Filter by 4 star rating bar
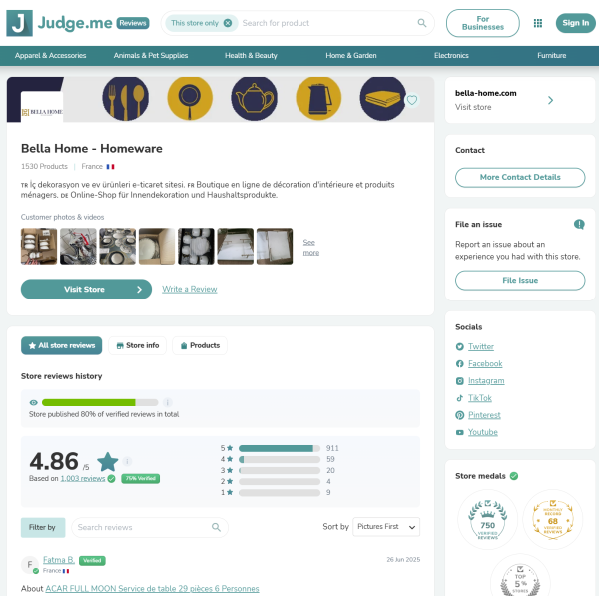 [280, 459]
